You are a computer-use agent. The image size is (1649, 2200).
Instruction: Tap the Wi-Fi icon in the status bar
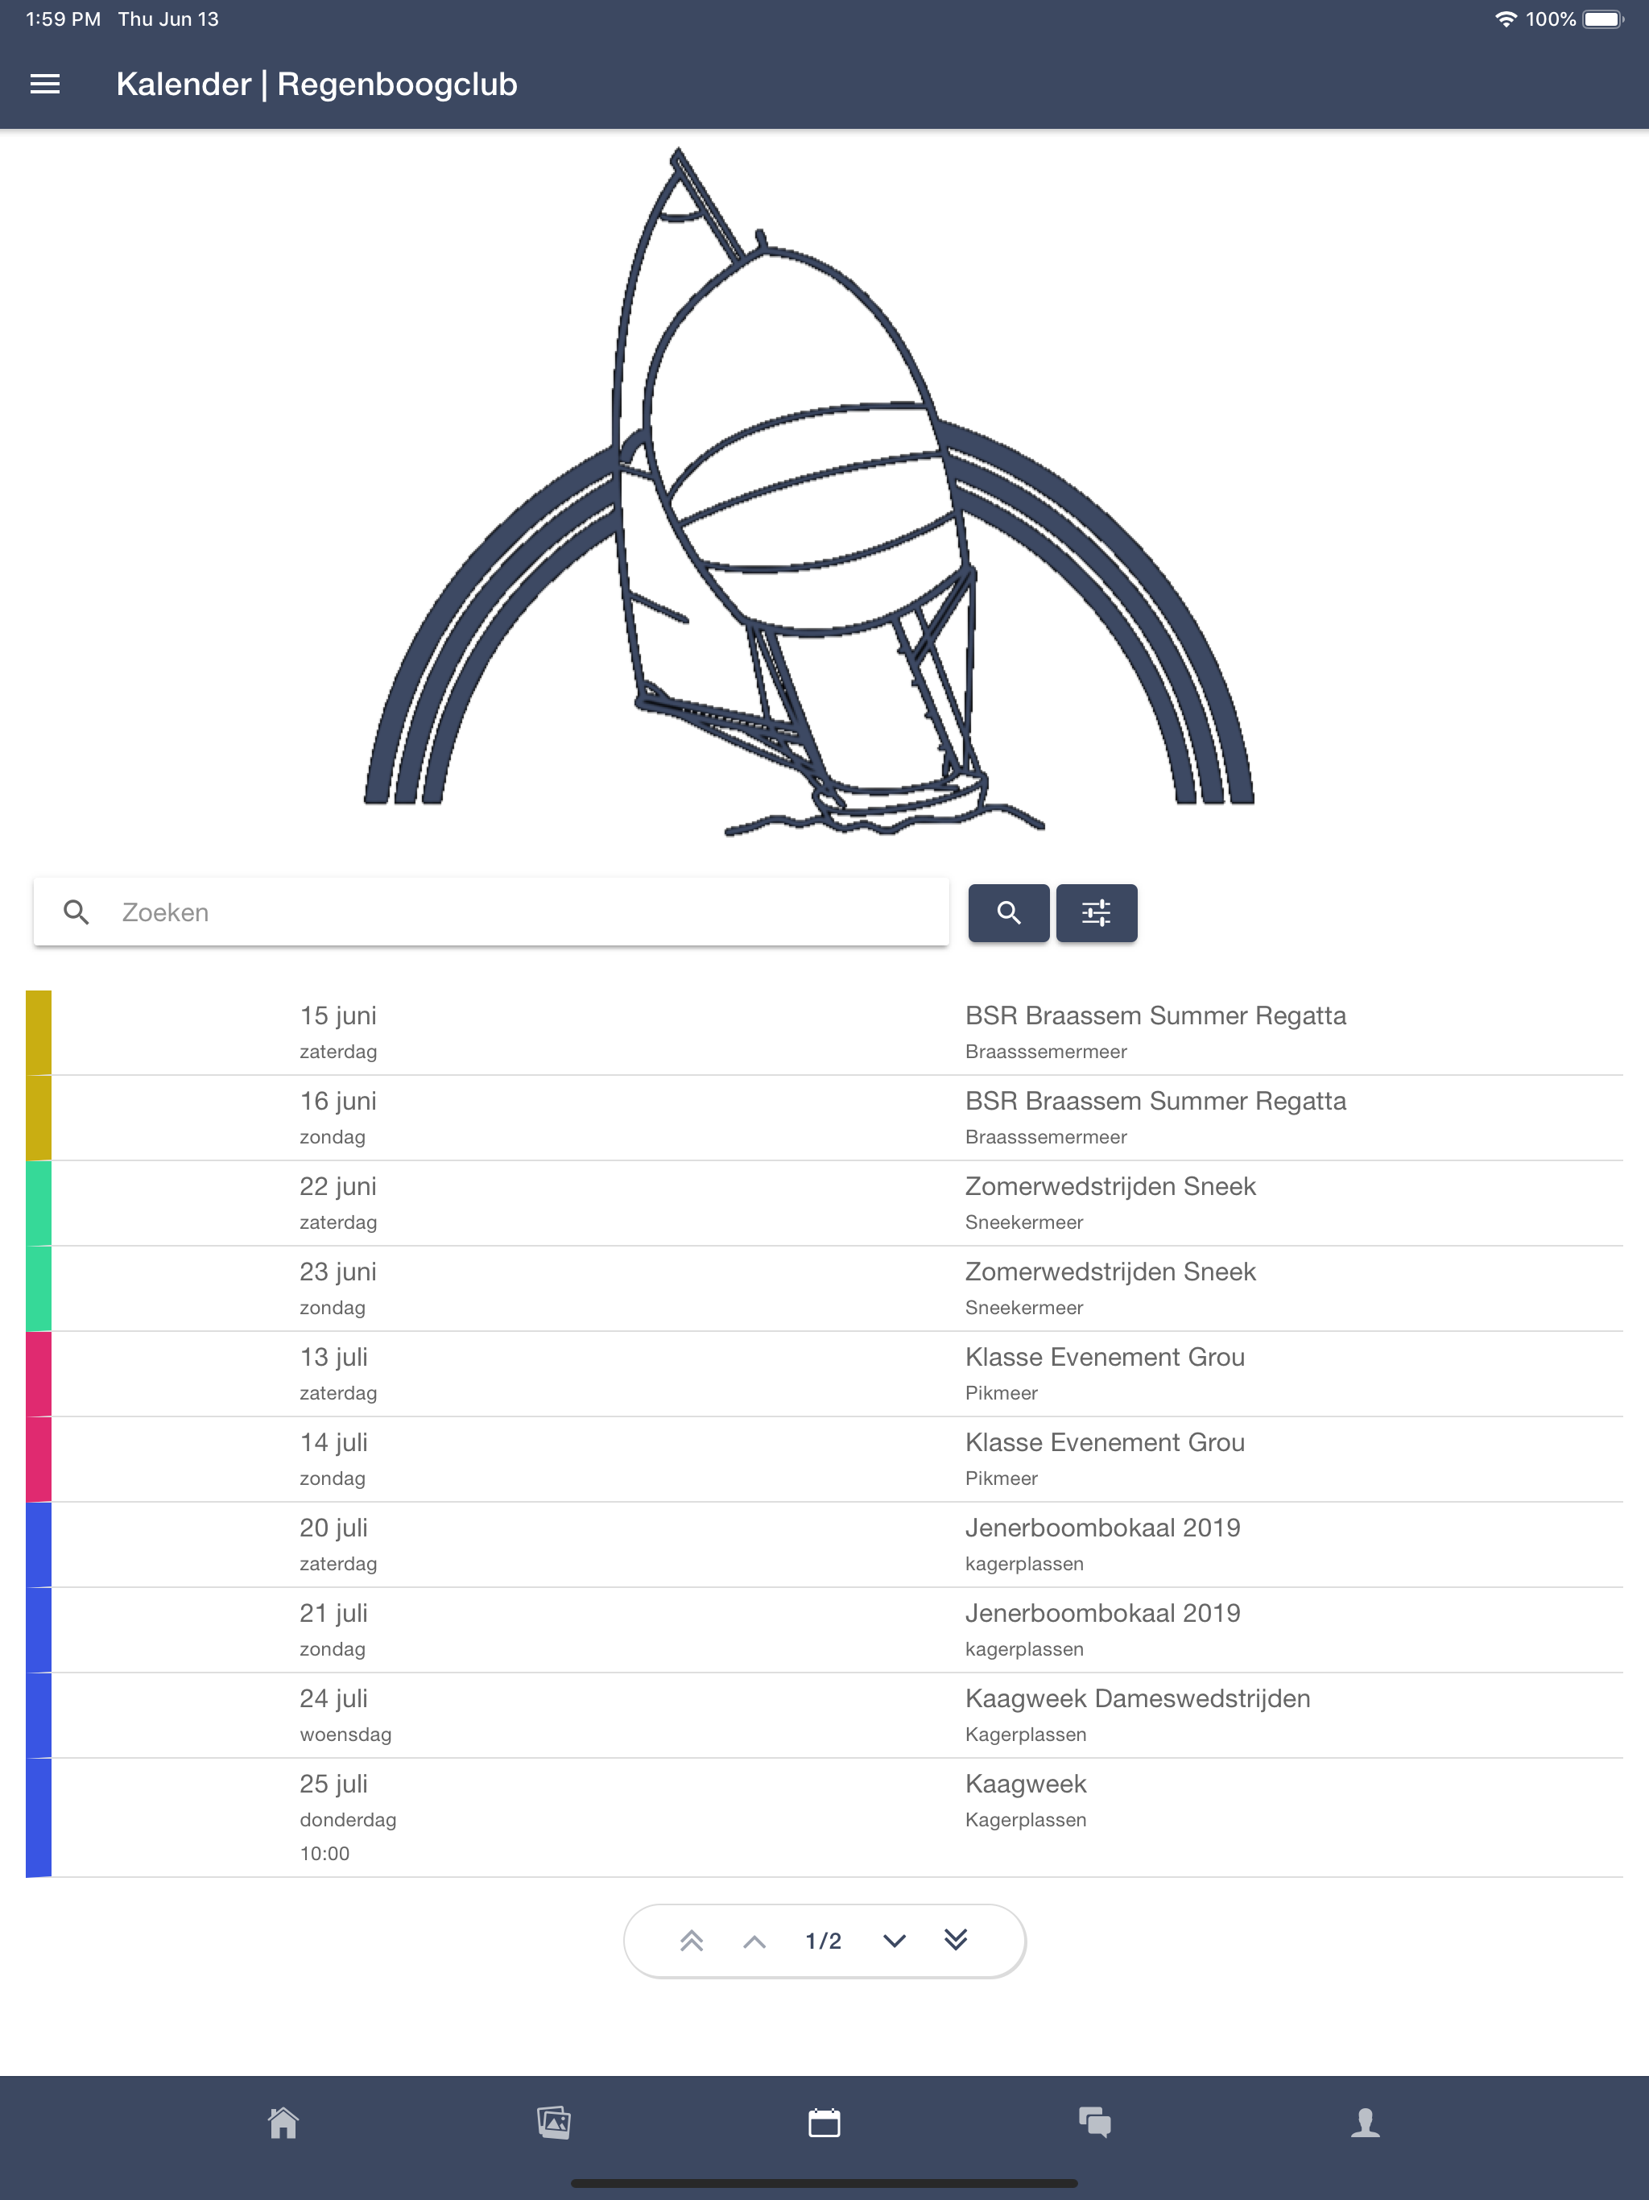[x=1506, y=19]
